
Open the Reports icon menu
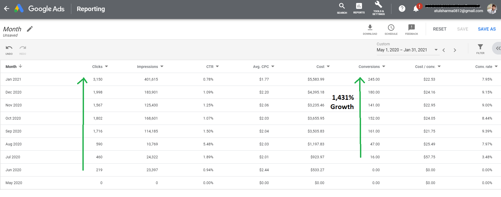[x=359, y=8]
